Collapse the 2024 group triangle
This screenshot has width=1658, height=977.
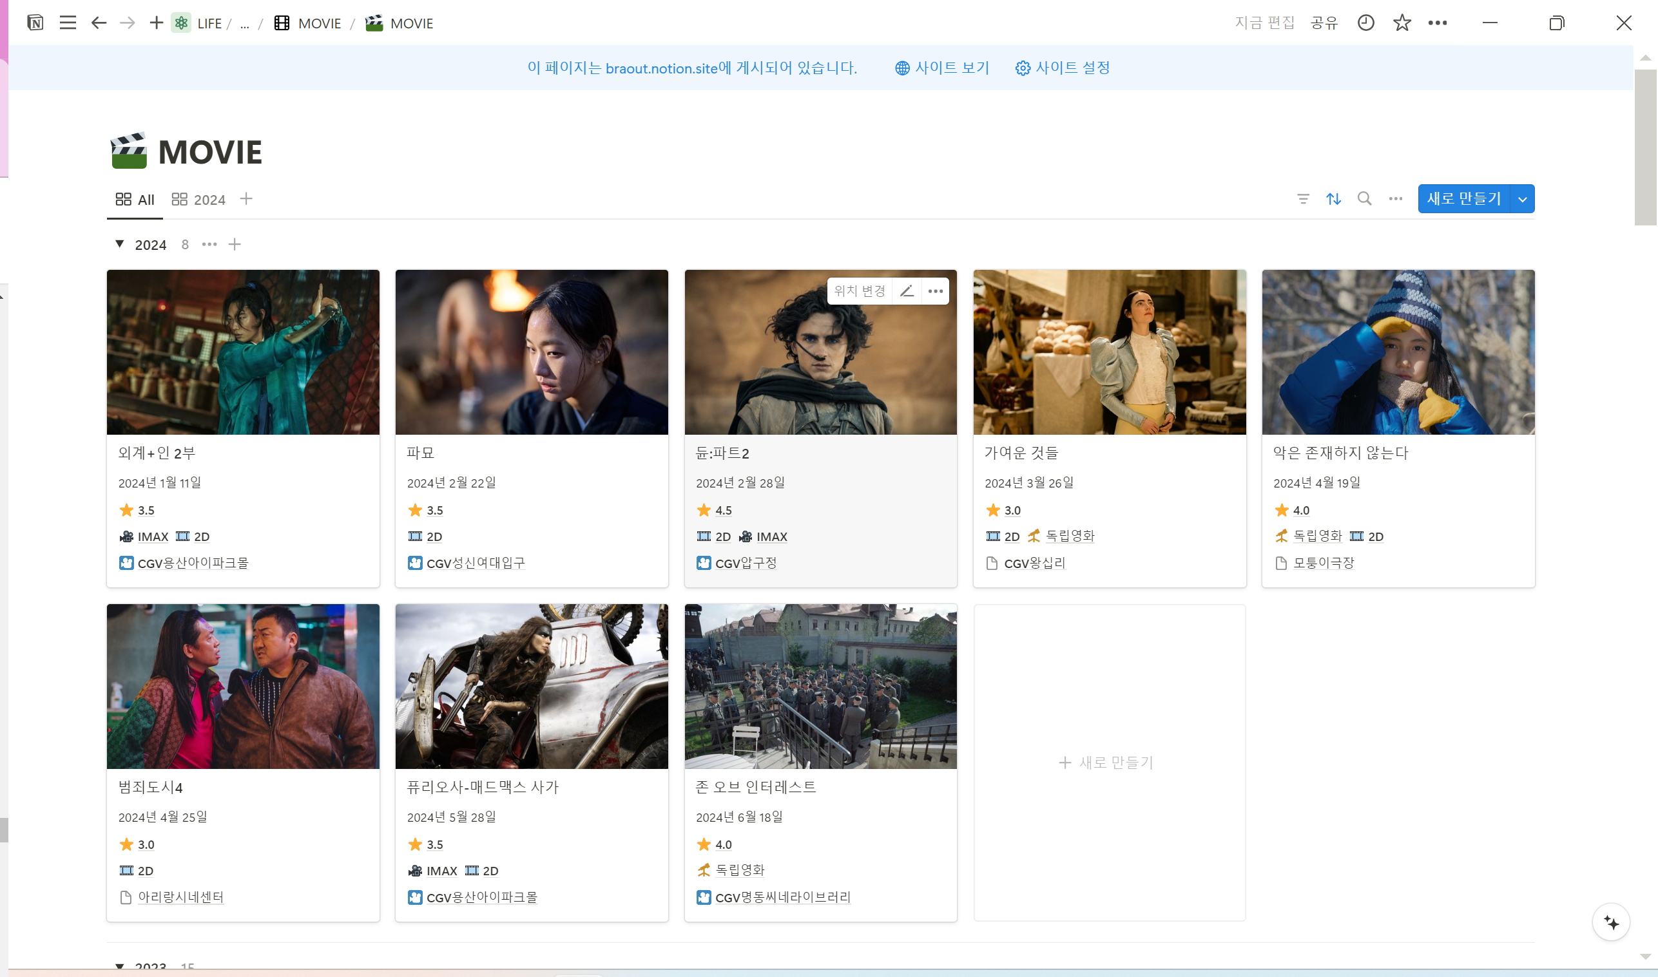point(120,244)
